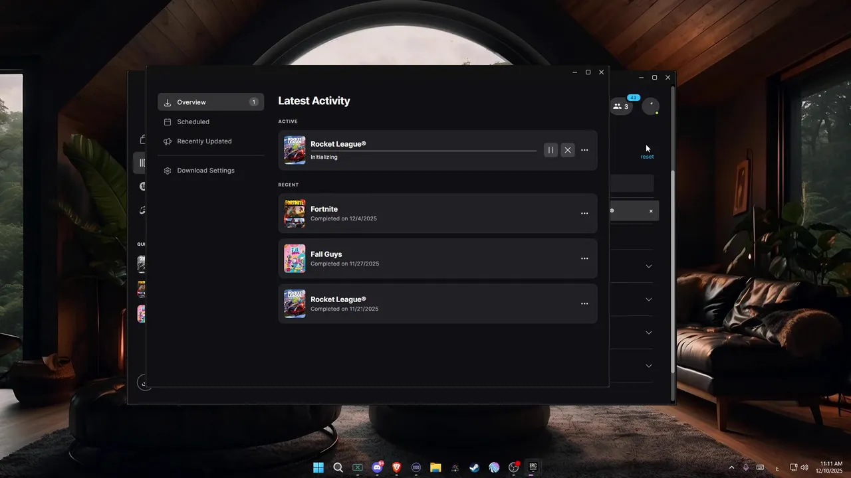
Task: Click the Download Settings gear icon
Action: tap(168, 171)
